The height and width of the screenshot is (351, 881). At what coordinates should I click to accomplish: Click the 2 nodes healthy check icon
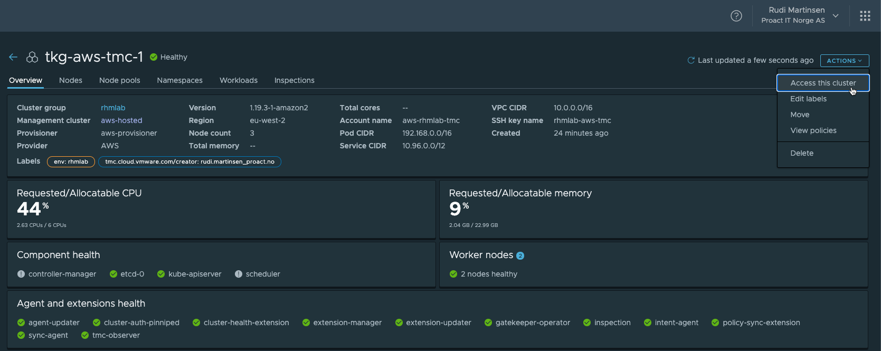[453, 274]
